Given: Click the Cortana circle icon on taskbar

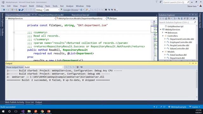Looking at the screenshot, I should (10, 111).
